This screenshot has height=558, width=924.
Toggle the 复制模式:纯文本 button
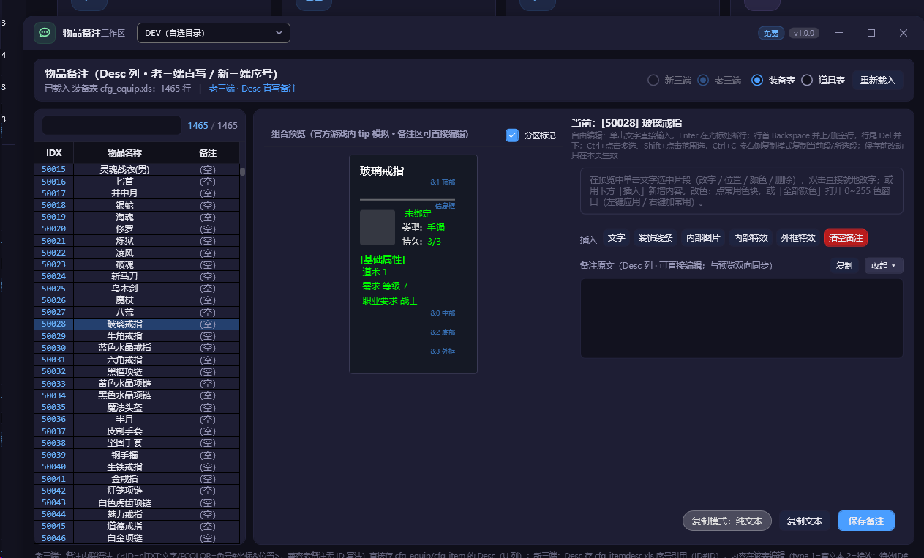[x=727, y=521]
